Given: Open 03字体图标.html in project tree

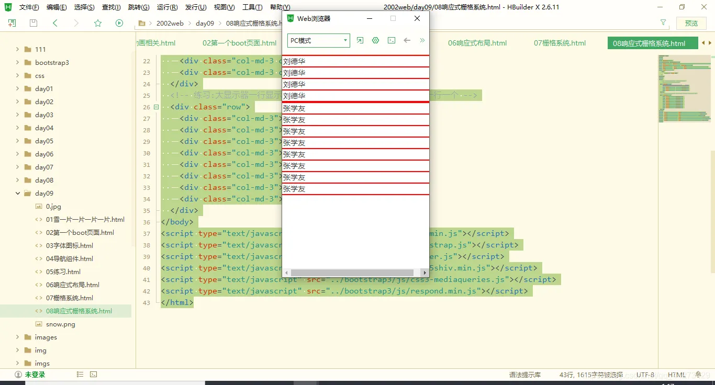Looking at the screenshot, I should coord(69,245).
